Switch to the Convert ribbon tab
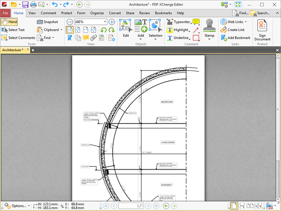 tap(115, 13)
